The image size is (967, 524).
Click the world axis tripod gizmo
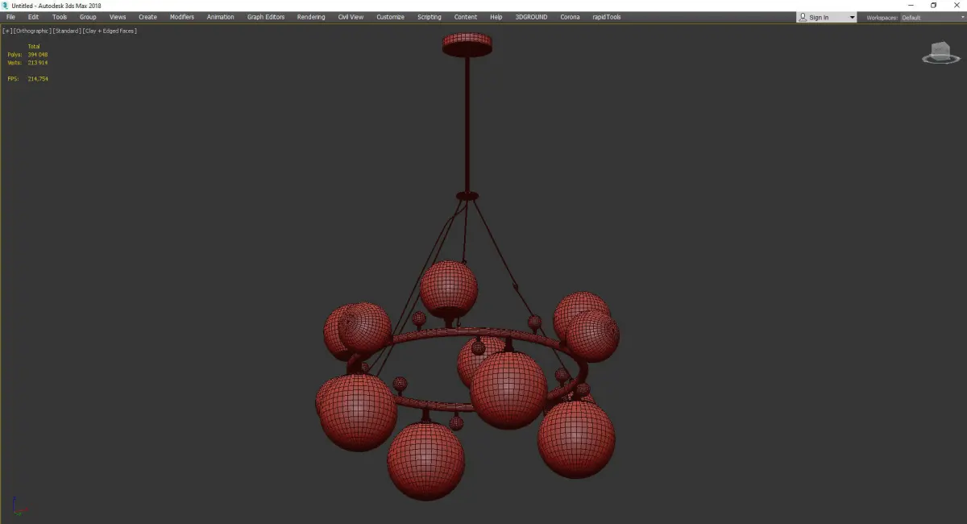click(19, 506)
